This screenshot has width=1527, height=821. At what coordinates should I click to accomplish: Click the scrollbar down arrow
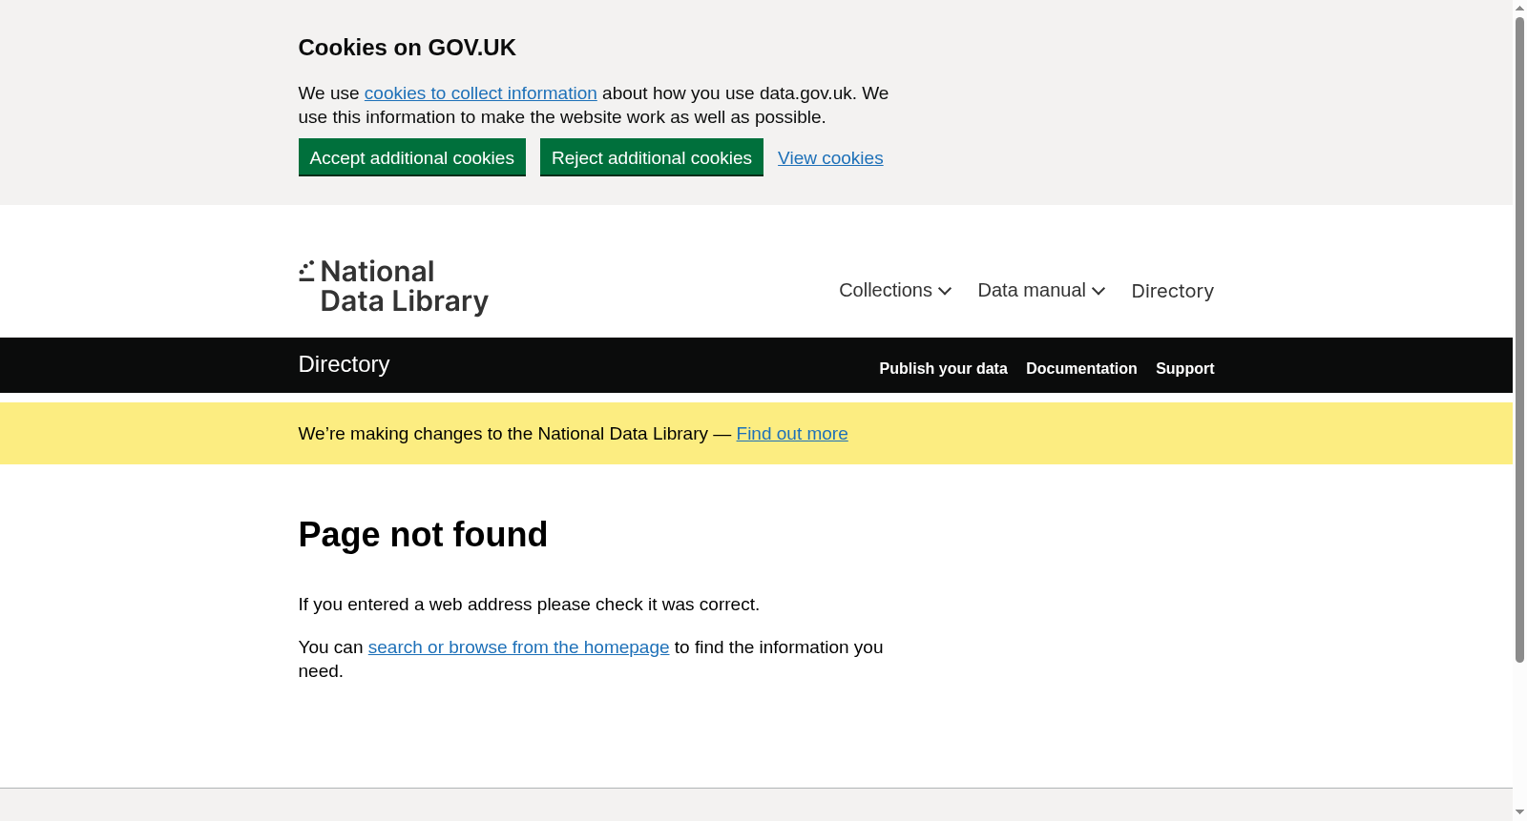click(1519, 812)
